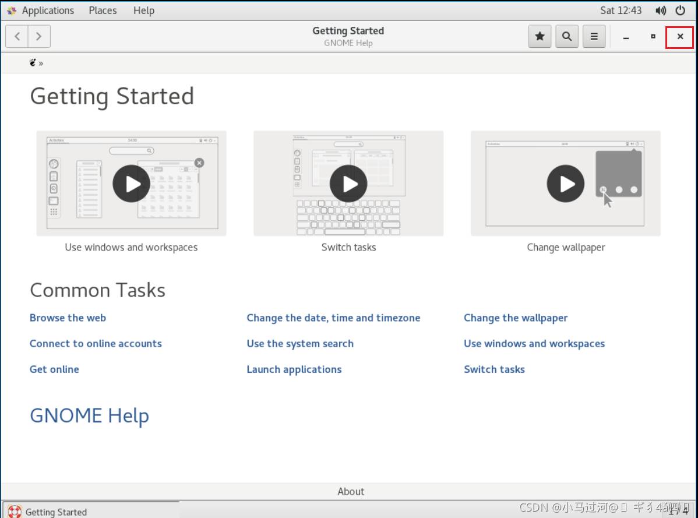Image resolution: width=698 pixels, height=518 pixels.
Task: Play the Change wallpaper video
Action: pyautogui.click(x=565, y=184)
